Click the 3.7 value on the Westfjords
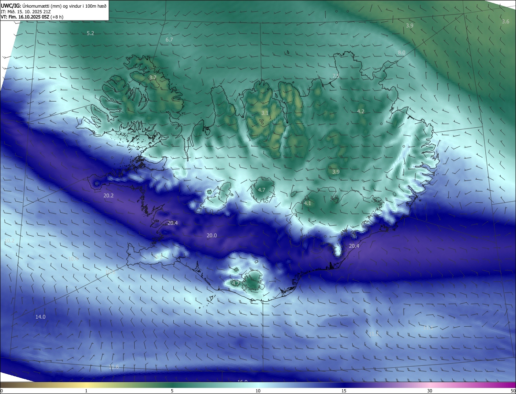 pos(152,77)
